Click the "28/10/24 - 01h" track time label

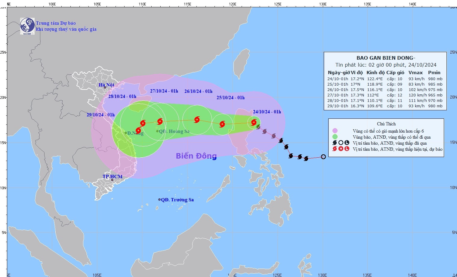(x=122, y=96)
